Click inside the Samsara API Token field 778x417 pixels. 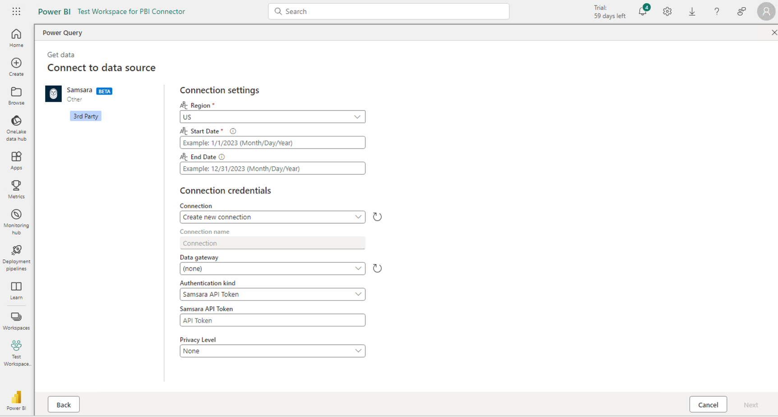[272, 320]
